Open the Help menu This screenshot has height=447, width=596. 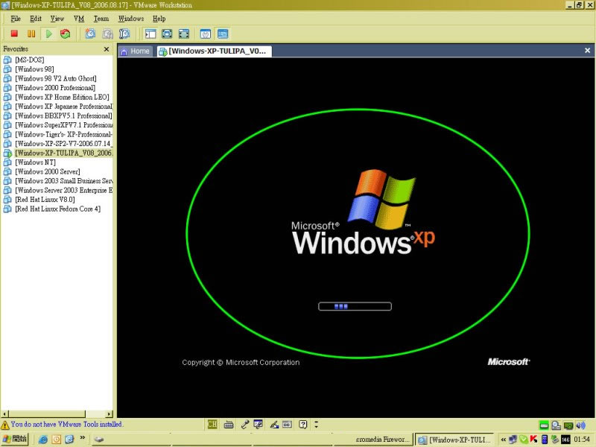point(159,19)
